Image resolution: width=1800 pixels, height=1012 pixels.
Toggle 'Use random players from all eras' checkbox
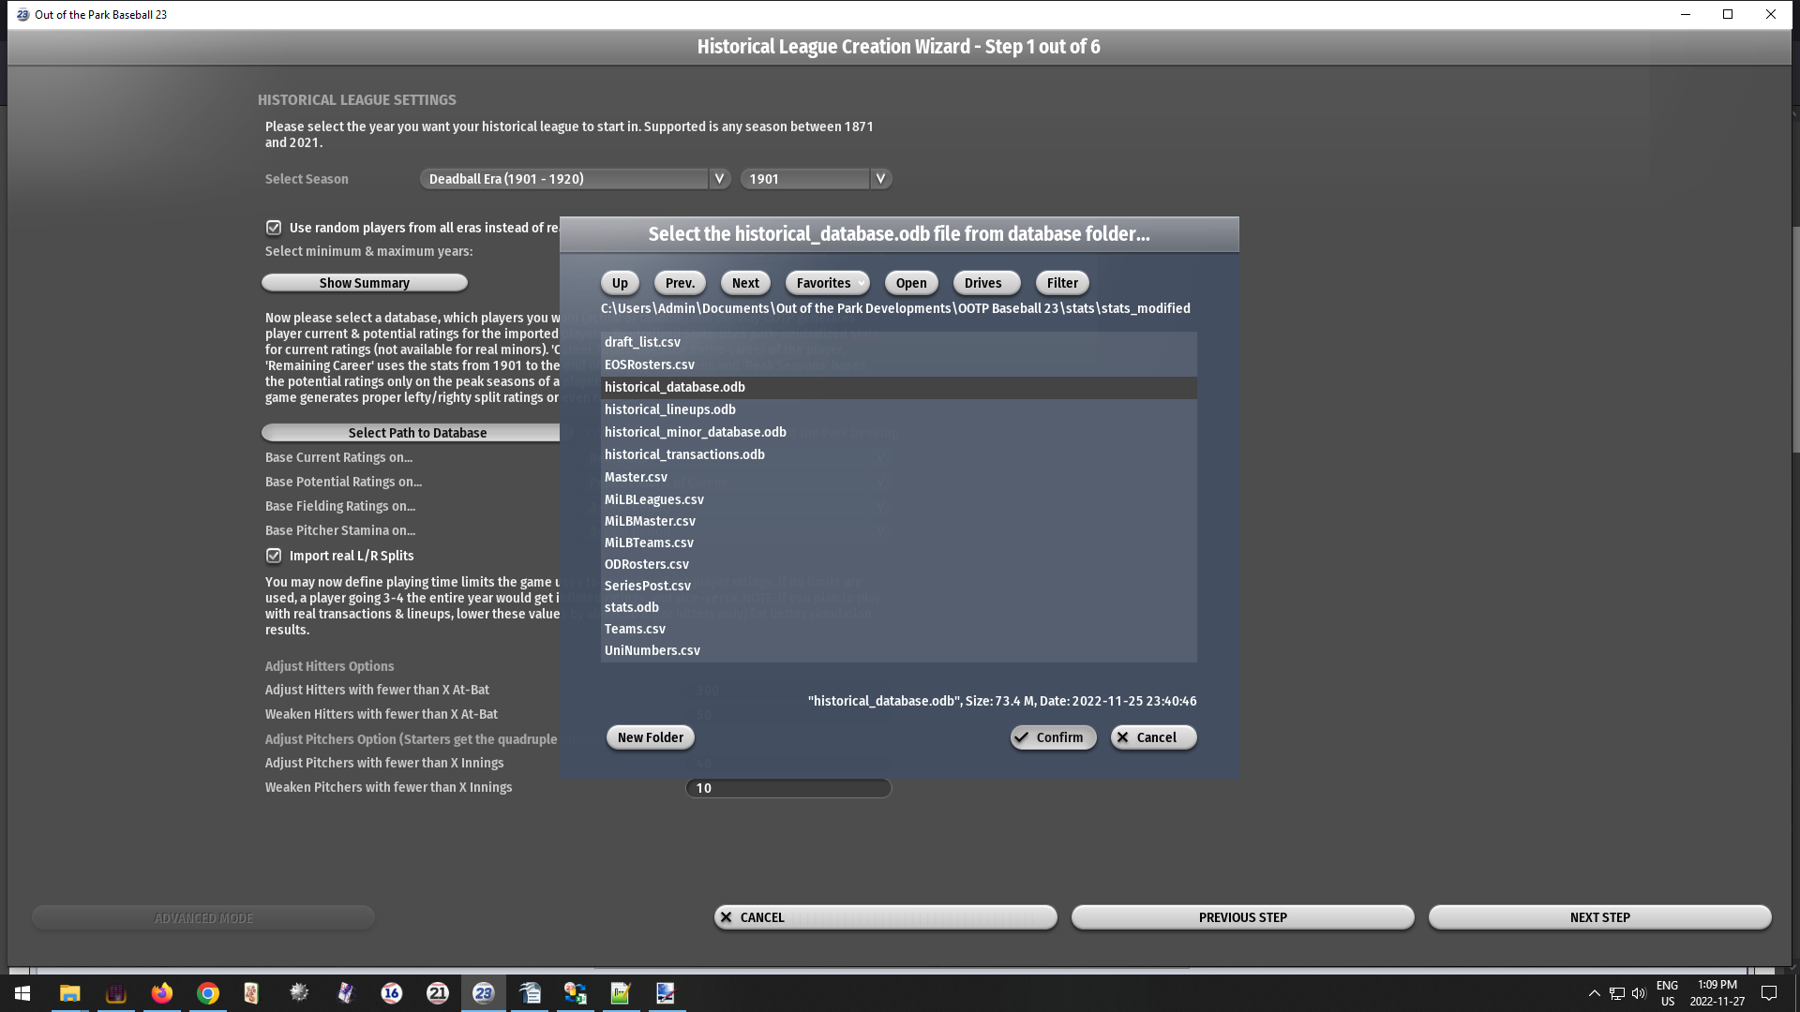point(274,228)
